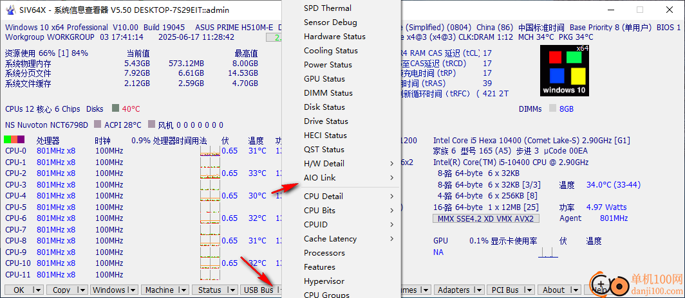685x298 pixels.
Task: Open the Machine button dropdown arrow
Action: 183,290
